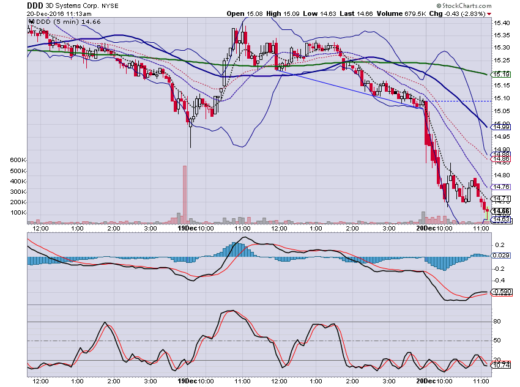Click the 14.71 price label
Screen dimensions: 520x387
coord(501,199)
